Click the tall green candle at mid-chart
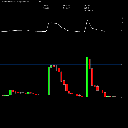This screenshot has width=128, height=128. click(49, 81)
